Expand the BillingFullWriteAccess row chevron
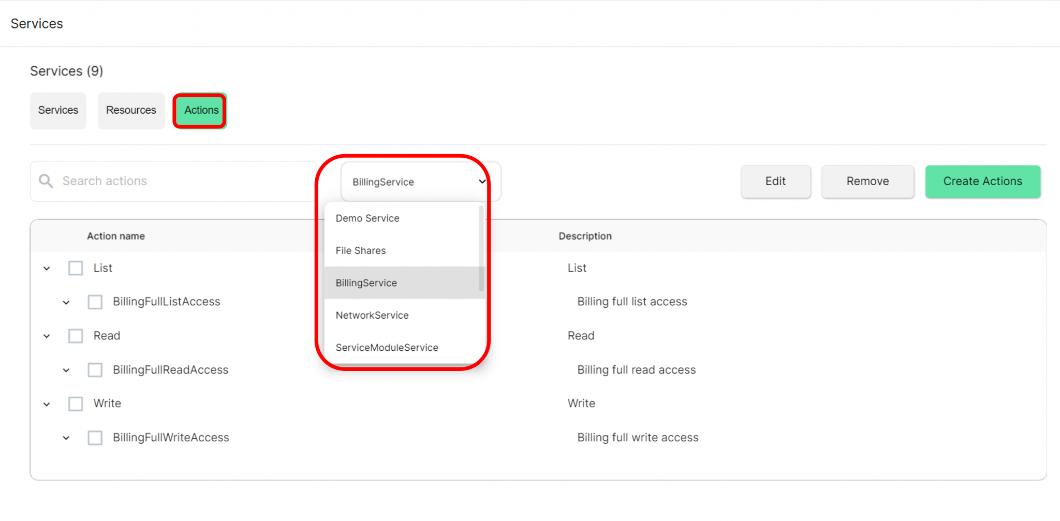 pyautogui.click(x=66, y=438)
